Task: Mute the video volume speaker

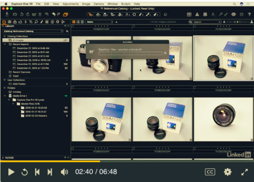Action: 64,172
